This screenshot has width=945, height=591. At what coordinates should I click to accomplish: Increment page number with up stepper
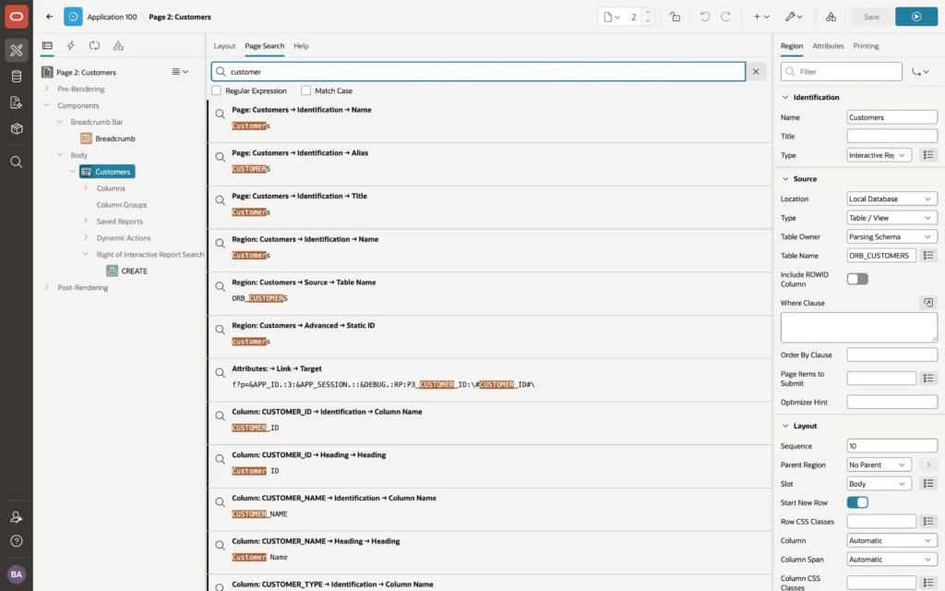648,13
